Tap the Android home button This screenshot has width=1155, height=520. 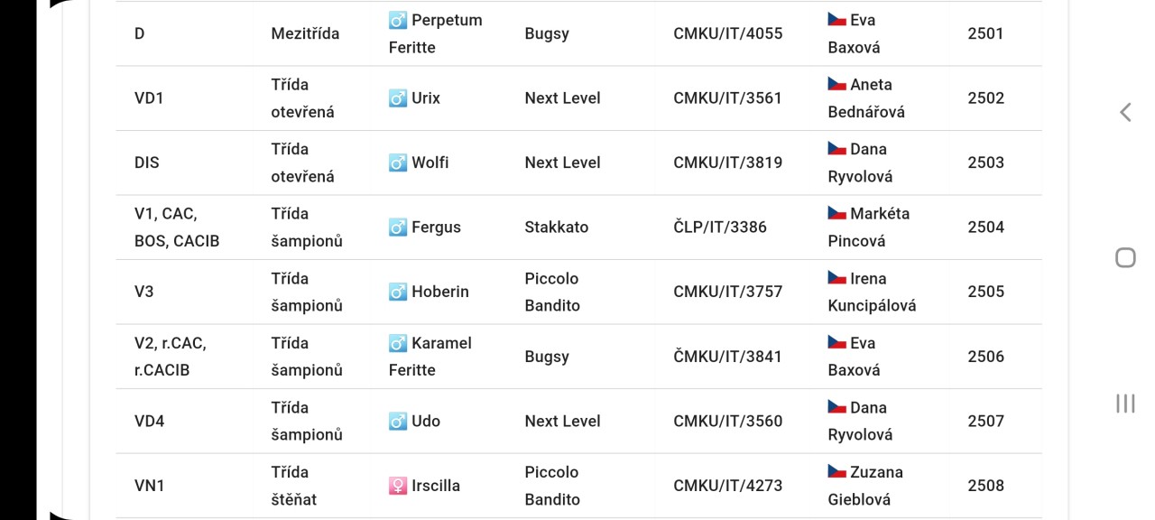1125,257
